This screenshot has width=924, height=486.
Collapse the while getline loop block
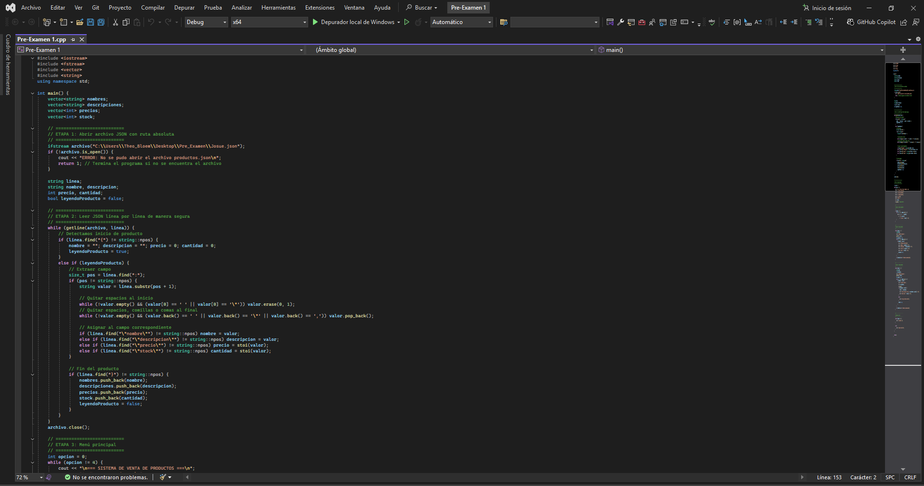click(x=33, y=228)
